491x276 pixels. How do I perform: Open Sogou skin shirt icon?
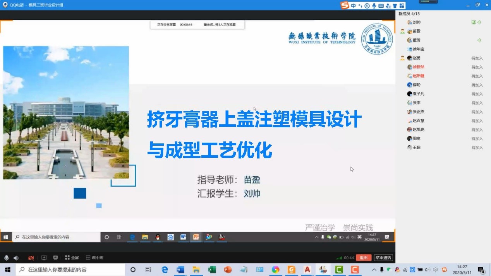click(x=395, y=5)
